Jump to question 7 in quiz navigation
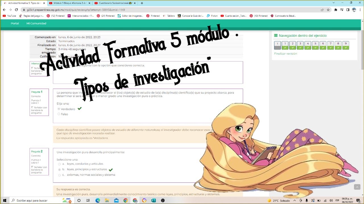Viewport: 364px width, 204px height. (330, 45)
